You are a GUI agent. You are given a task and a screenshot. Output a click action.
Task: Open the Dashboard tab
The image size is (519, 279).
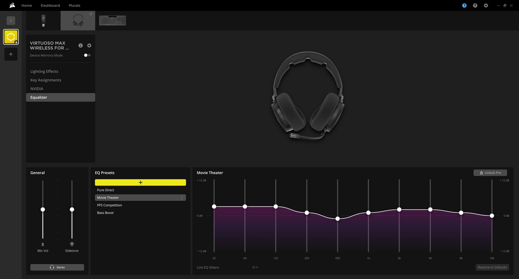[x=50, y=5]
